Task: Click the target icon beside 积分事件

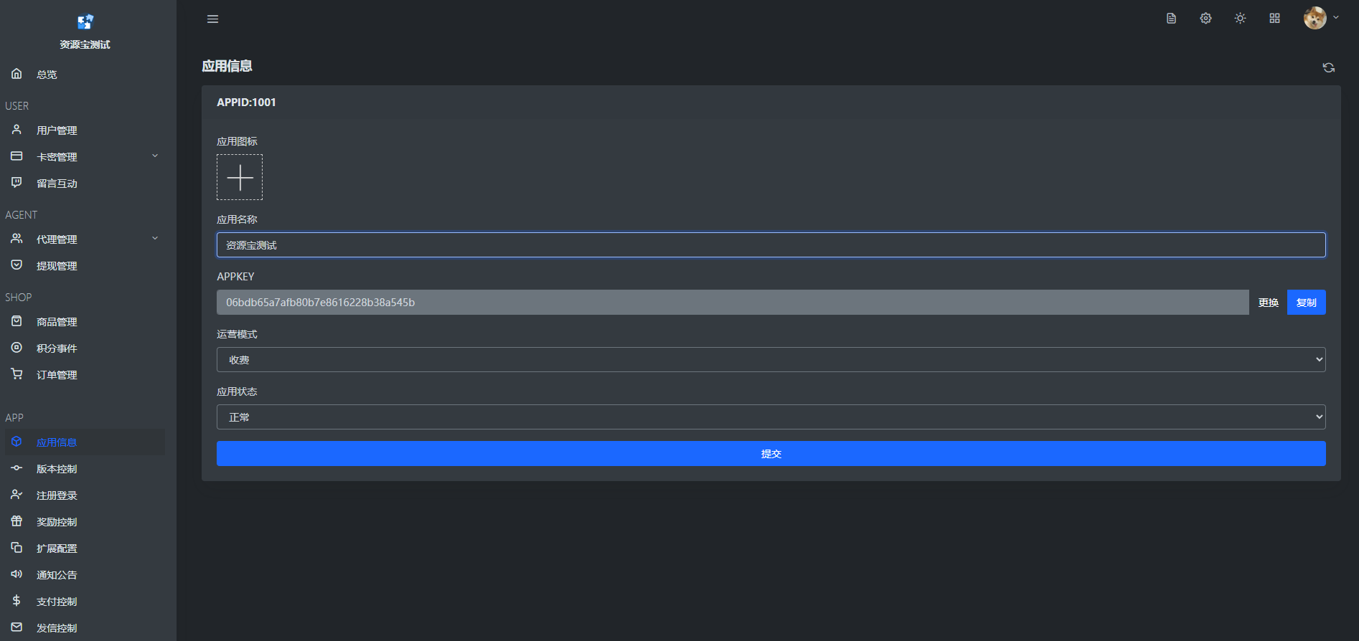Action: click(17, 348)
